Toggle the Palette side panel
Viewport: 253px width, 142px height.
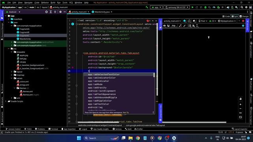tap(160, 24)
